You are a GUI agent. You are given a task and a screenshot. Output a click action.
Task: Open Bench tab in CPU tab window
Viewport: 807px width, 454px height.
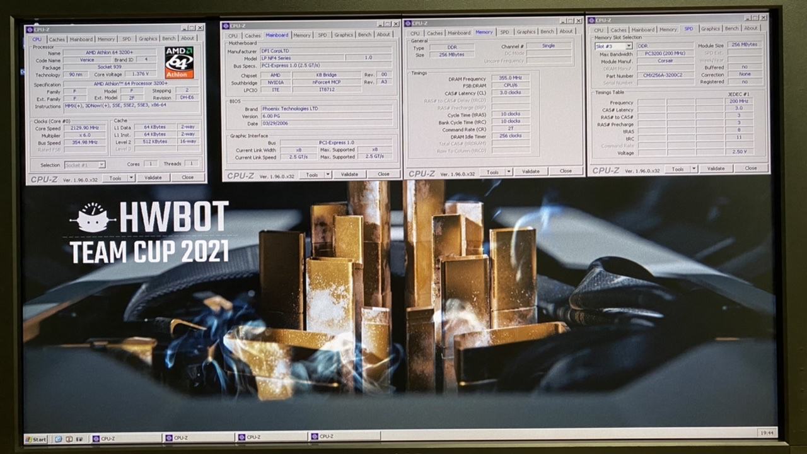169,39
